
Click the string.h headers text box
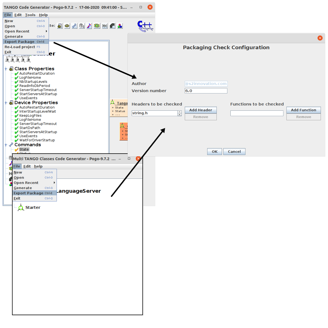(155, 113)
